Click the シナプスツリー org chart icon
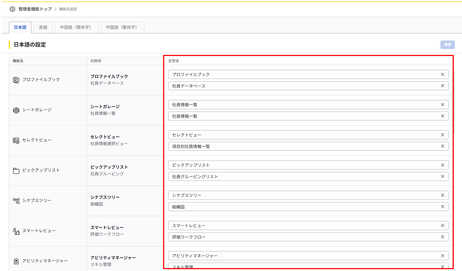 16,201
